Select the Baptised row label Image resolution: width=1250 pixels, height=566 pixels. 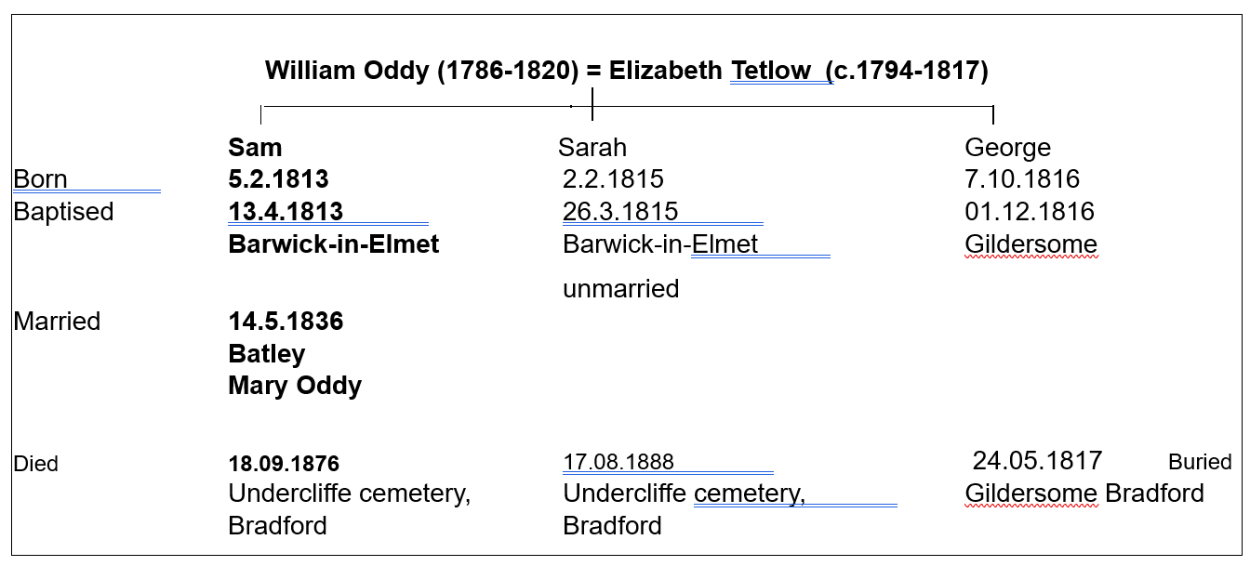point(63,212)
